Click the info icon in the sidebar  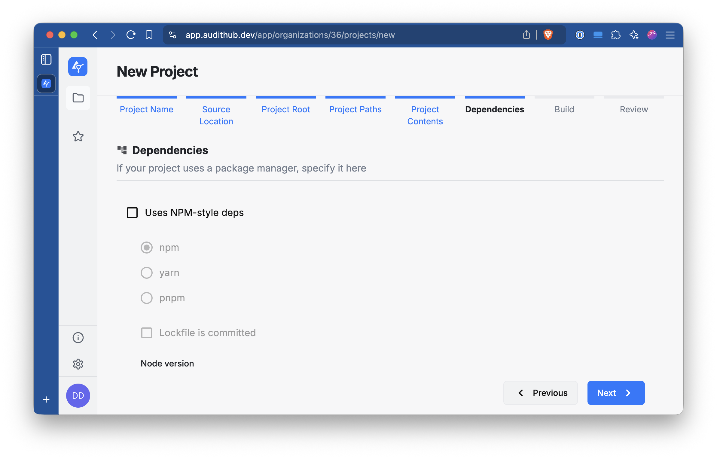pos(78,337)
